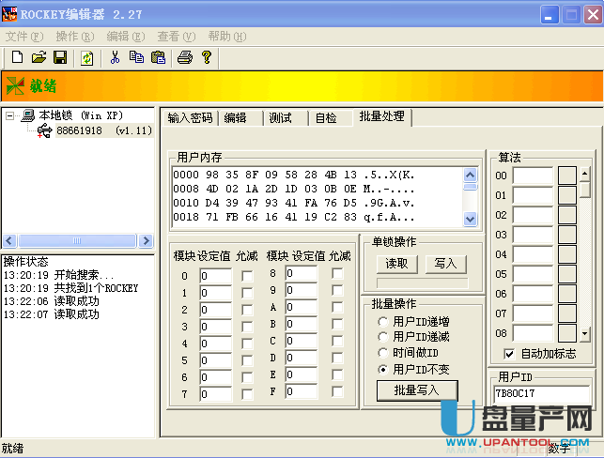Click the module 5 设定值 input field
Screen dimensions: 604x458
click(x=216, y=360)
